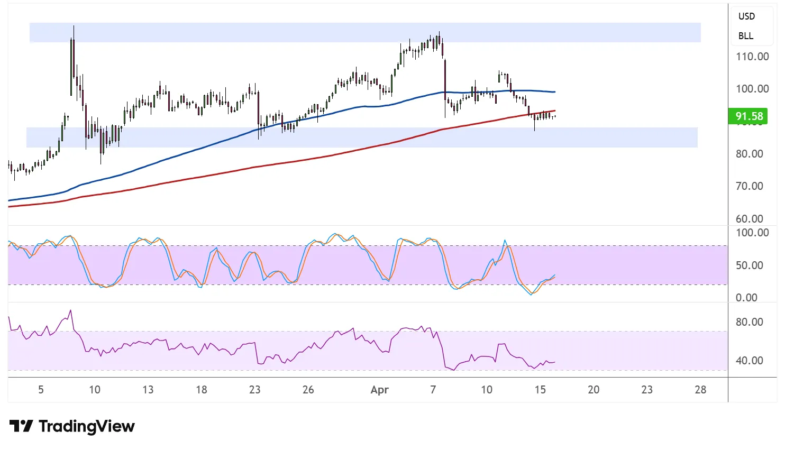Click the 70.00 price axis label

[750, 186]
